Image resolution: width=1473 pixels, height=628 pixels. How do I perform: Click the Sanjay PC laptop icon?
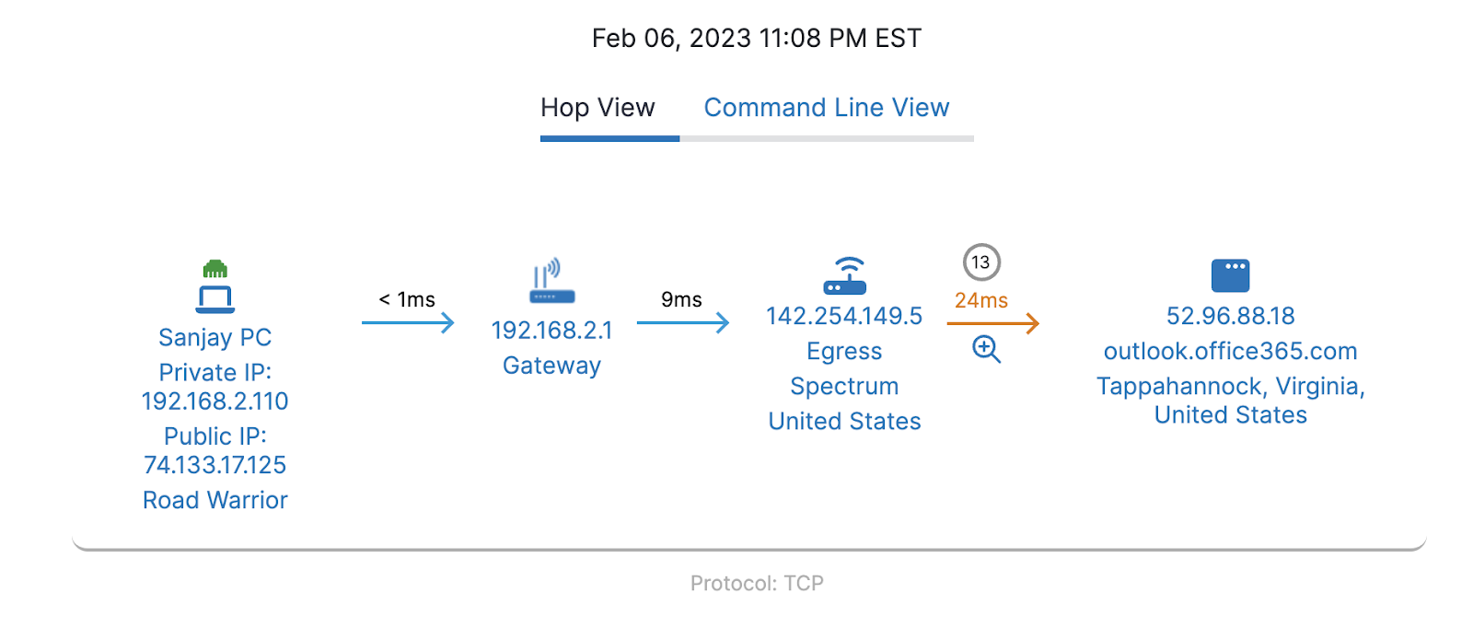215,299
